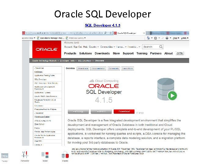This screenshot has height=165, width=220.
Task: Click the Account link
Action: [68, 47]
